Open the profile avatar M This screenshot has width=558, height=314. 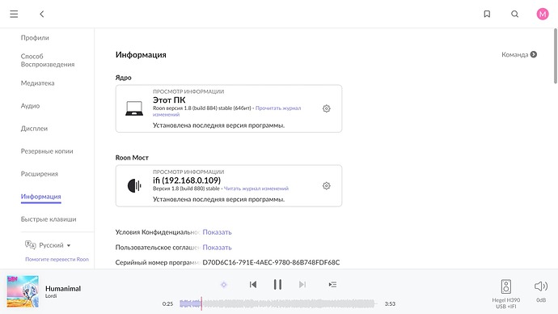click(543, 14)
